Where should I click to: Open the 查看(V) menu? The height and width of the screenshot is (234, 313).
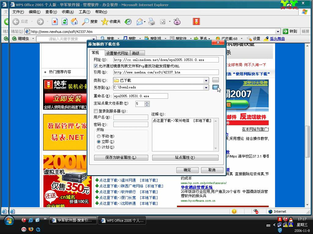pyautogui.click(x=51, y=12)
